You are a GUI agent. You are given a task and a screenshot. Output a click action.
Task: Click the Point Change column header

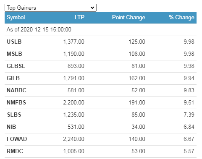pos(129,18)
